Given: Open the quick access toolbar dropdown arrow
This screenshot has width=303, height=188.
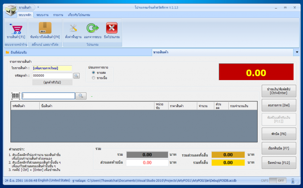Looking at the screenshot, I should tap(38, 7).
